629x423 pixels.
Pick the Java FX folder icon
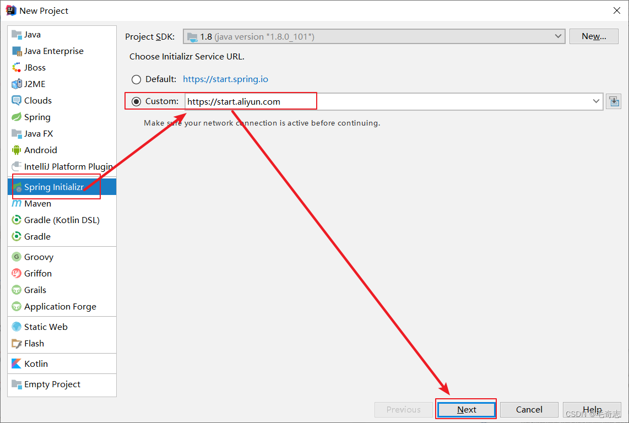pos(17,133)
